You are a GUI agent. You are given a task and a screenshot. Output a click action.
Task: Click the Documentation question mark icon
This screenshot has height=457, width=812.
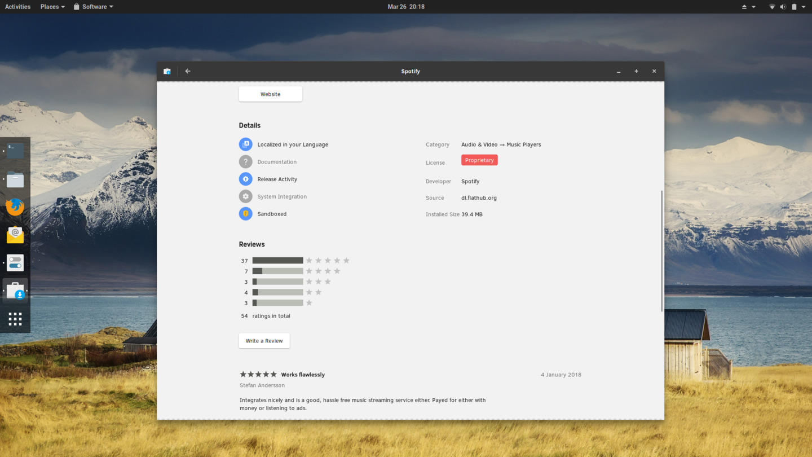coord(245,162)
